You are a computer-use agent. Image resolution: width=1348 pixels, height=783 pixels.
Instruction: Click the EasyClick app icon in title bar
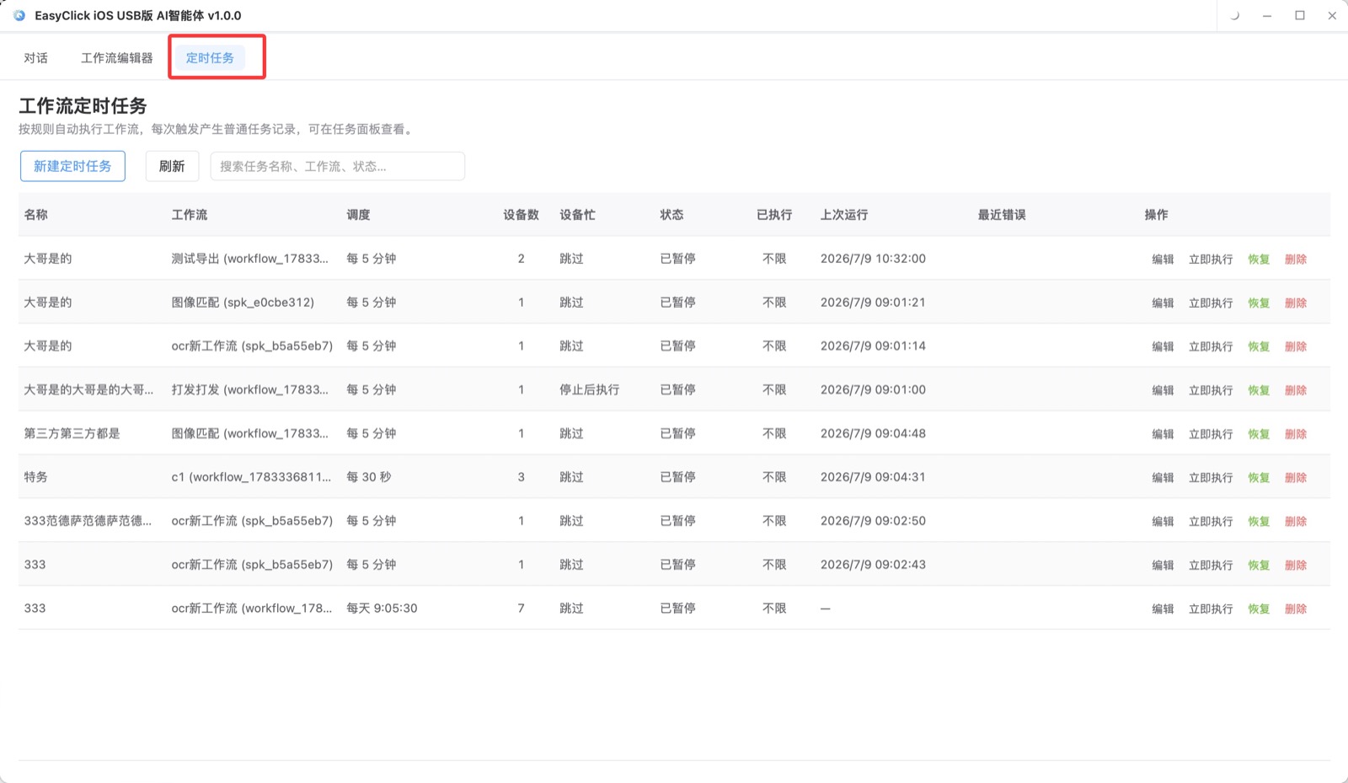19,15
